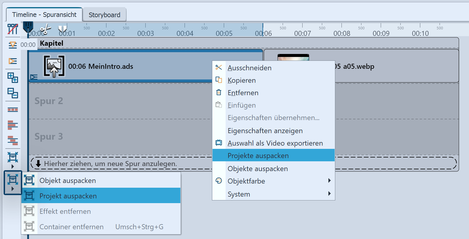The image size is (469, 239).
Task: Click the MeinIntro.ads project object icon
Action: coord(54,66)
